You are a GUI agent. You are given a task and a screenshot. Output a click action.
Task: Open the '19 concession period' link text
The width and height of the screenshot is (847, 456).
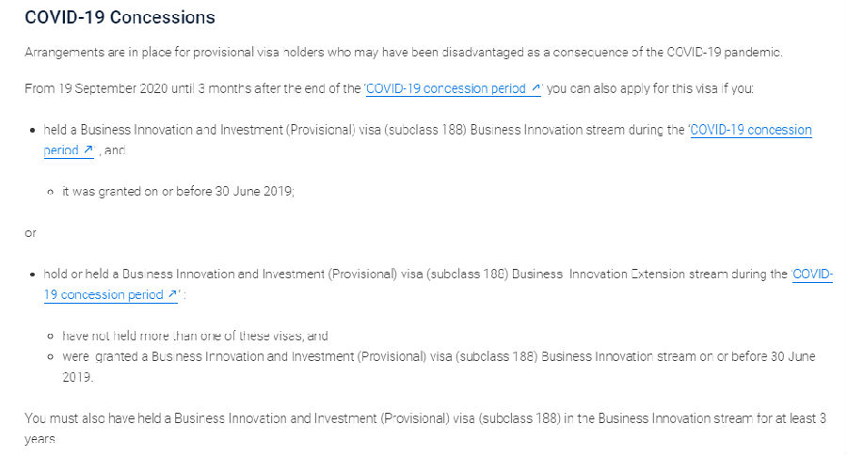click(104, 294)
